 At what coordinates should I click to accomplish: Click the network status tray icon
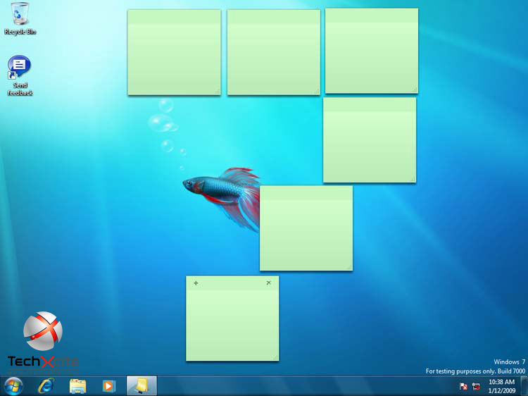tap(476, 386)
